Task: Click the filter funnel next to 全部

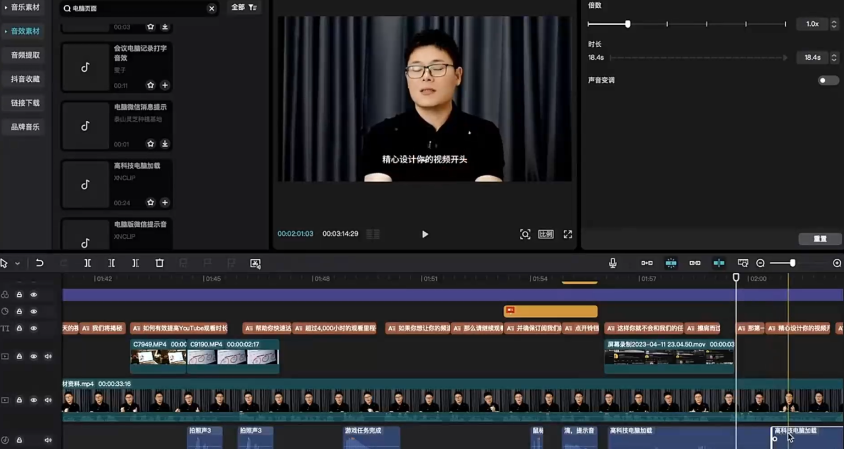Action: click(252, 8)
